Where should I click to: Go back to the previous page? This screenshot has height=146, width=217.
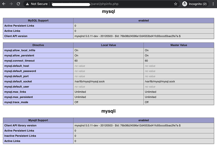tap(4, 4)
